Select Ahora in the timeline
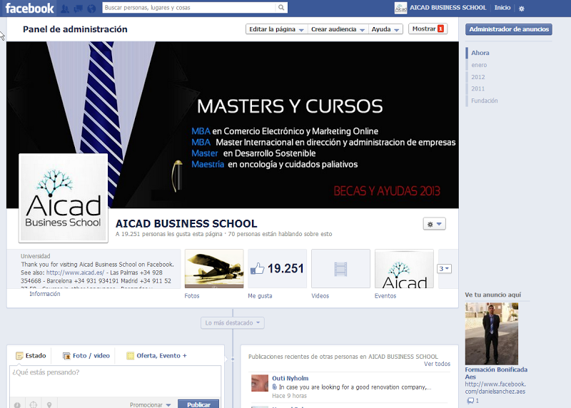Screen dimensions: 571x408 480,53
